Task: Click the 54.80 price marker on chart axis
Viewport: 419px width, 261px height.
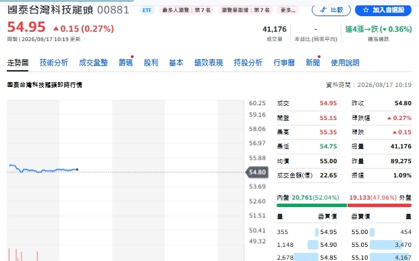Action: click(x=257, y=172)
